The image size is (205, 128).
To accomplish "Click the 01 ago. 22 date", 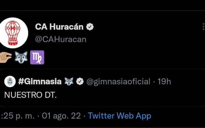I will pos(61,116).
